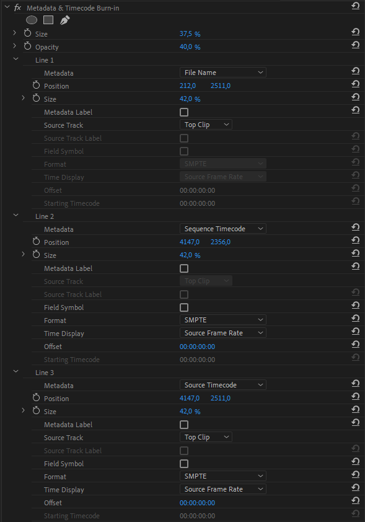The height and width of the screenshot is (522, 365).
Task: Select the free draw bezier pen mask
Action: coord(64,20)
